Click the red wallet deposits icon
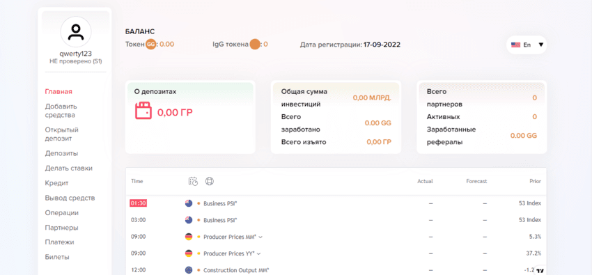Screen dimensions: 592x275 pyautogui.click(x=143, y=111)
